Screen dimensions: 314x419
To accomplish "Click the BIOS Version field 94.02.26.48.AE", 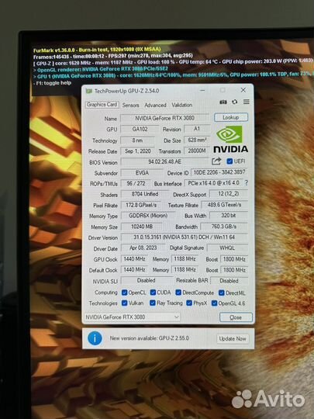I will [x=164, y=161].
